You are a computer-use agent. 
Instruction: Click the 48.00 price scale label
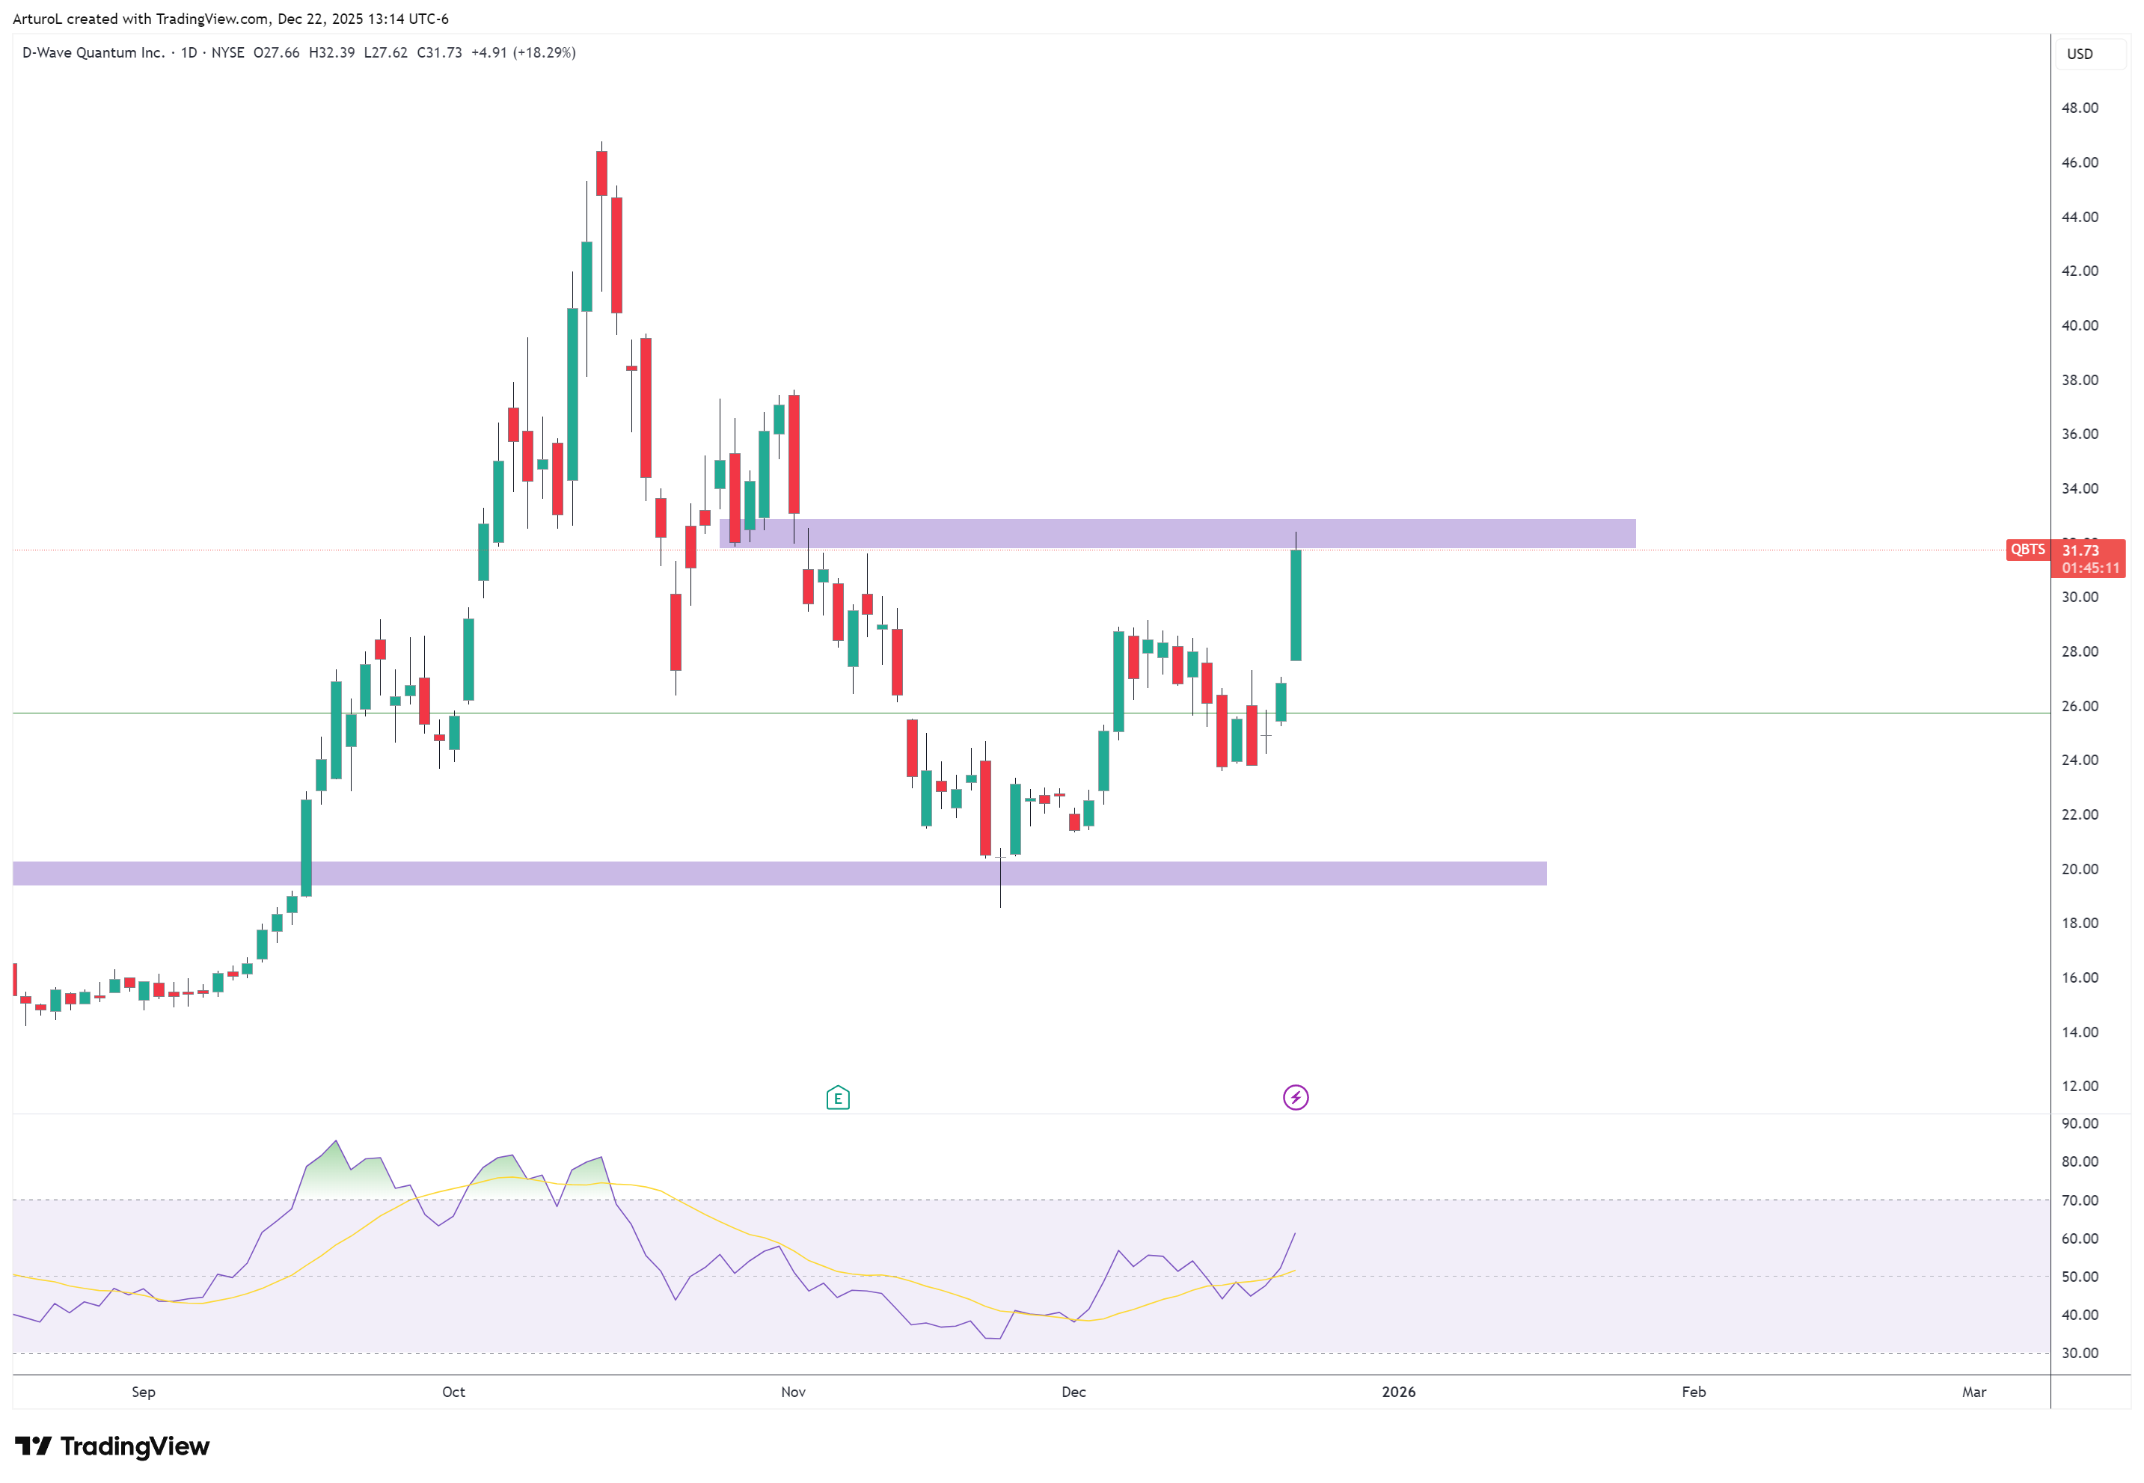point(2080,108)
